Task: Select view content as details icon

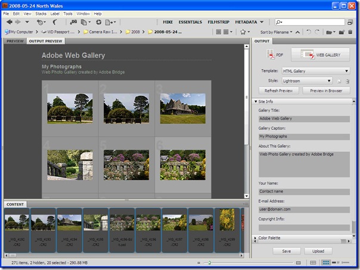Action: point(335,263)
